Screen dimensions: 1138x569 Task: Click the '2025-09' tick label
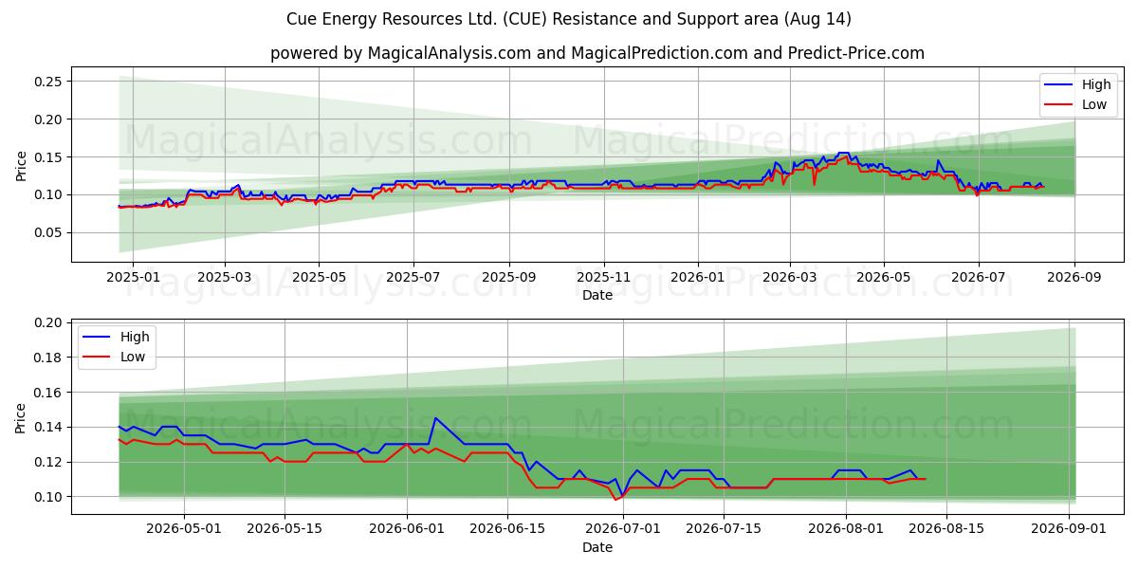click(509, 276)
